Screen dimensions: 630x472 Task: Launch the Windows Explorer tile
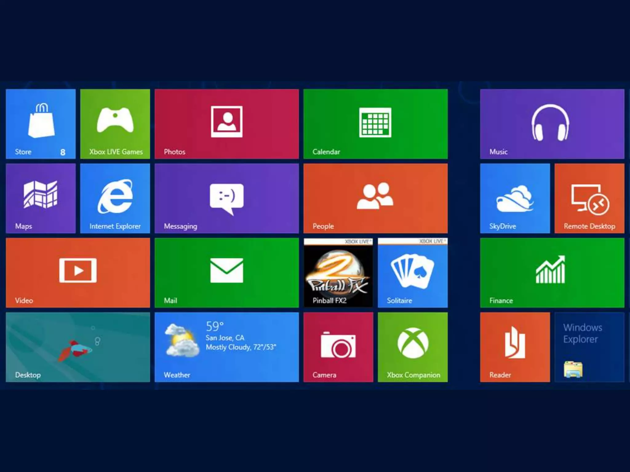point(589,347)
